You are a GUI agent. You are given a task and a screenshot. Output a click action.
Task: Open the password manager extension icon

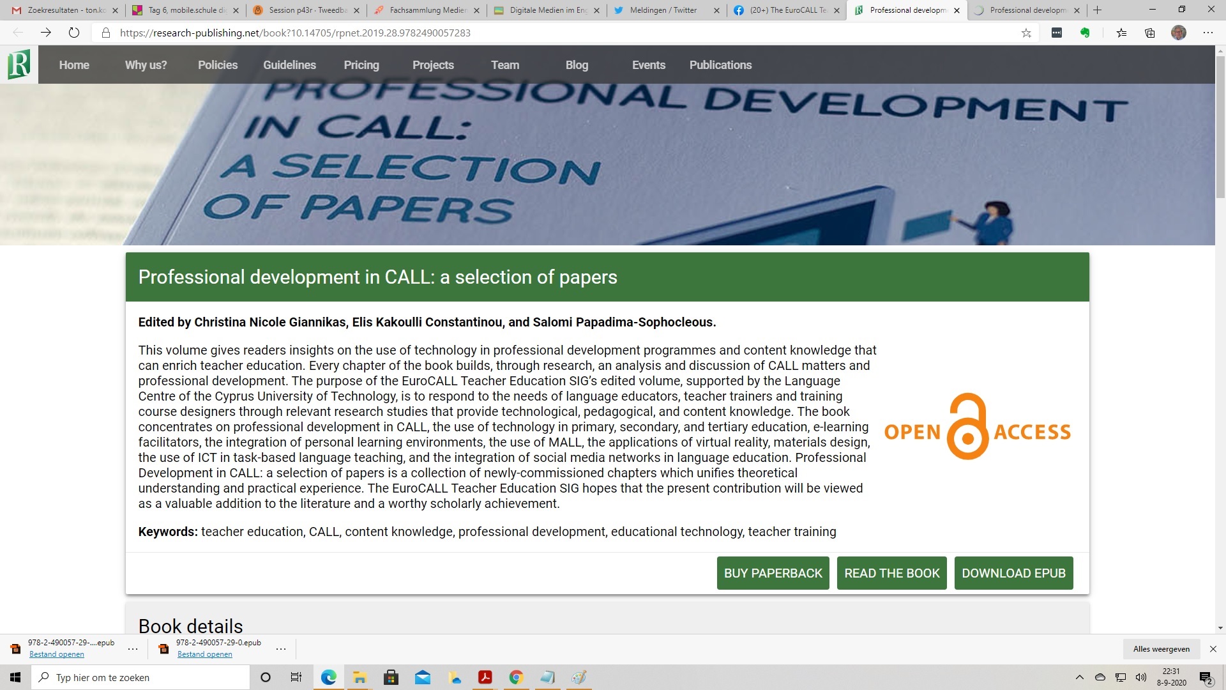point(1057,33)
